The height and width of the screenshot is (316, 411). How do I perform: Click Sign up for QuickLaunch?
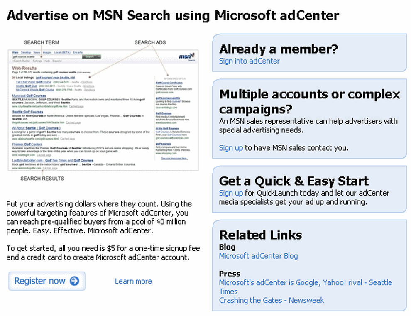tap(231, 193)
